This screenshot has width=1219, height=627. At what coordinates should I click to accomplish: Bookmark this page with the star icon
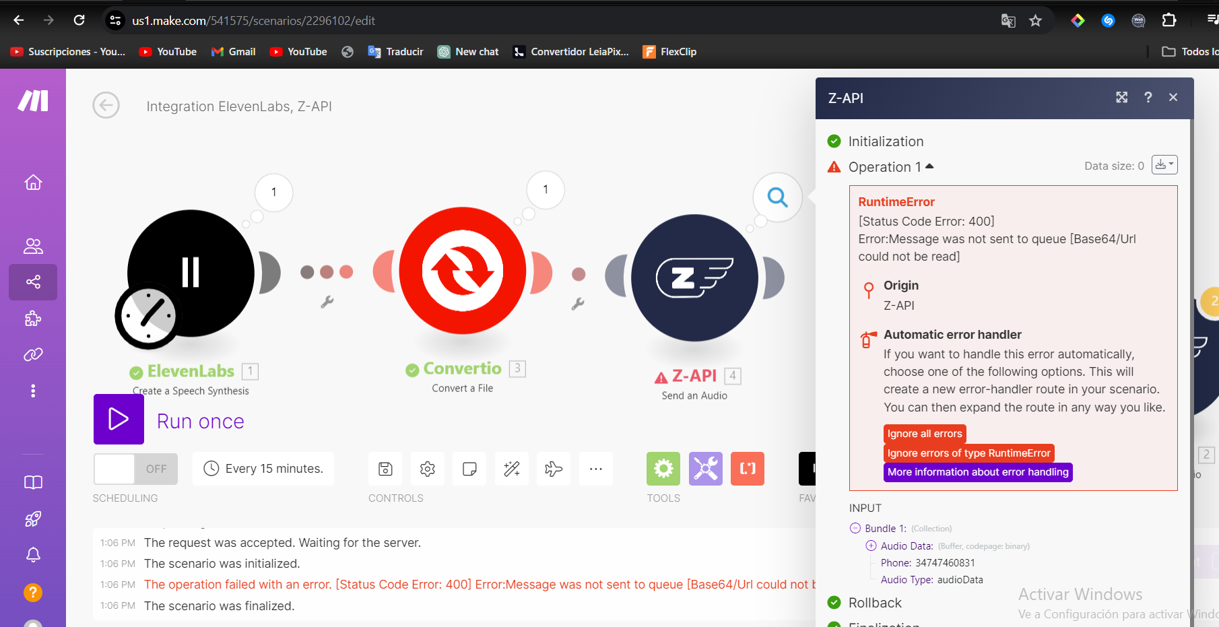click(x=1036, y=21)
